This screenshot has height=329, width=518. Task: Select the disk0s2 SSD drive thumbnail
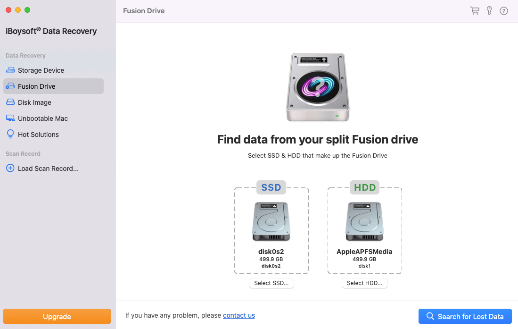point(271,222)
